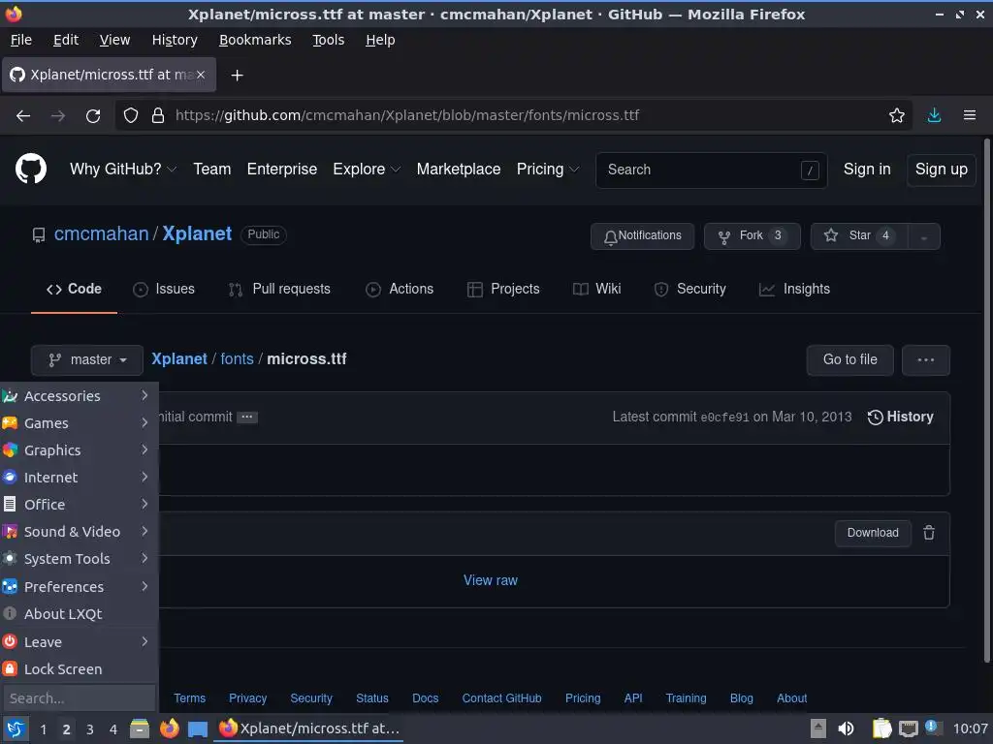
Task: Click the page vertical scrollbar
Action: 986,400
